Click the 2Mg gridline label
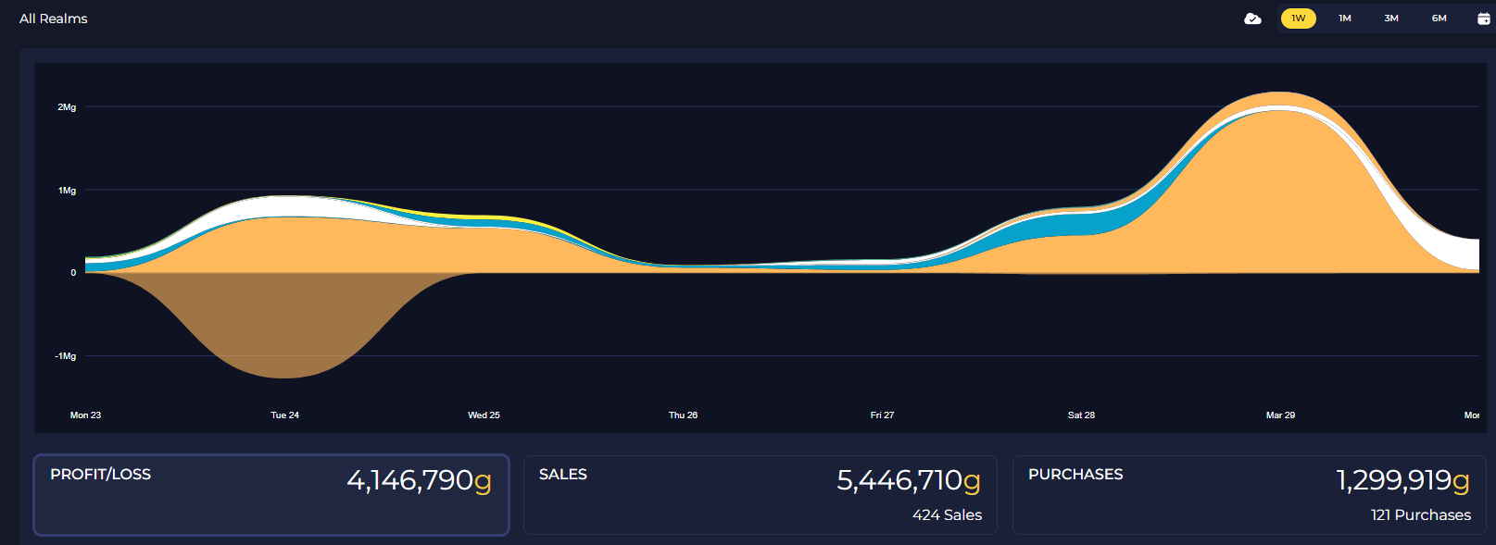This screenshot has height=545, width=1496. (67, 107)
